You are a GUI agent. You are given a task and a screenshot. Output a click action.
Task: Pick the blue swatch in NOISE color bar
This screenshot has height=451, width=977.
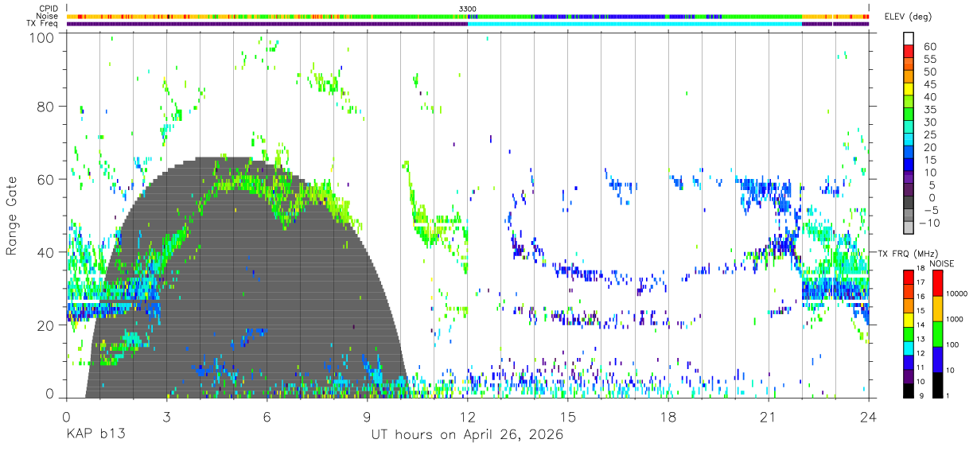(x=936, y=359)
